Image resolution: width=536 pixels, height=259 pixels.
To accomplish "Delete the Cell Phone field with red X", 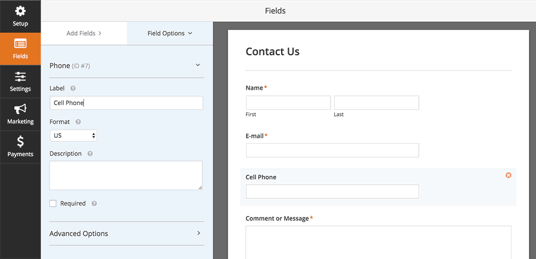I will coord(509,175).
